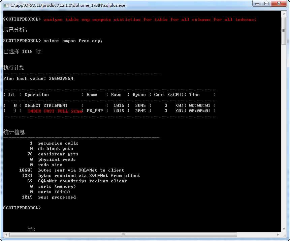This screenshot has height=241, width=290.
Task: Click the horizontal scrollbar thumb
Action: [123, 235]
